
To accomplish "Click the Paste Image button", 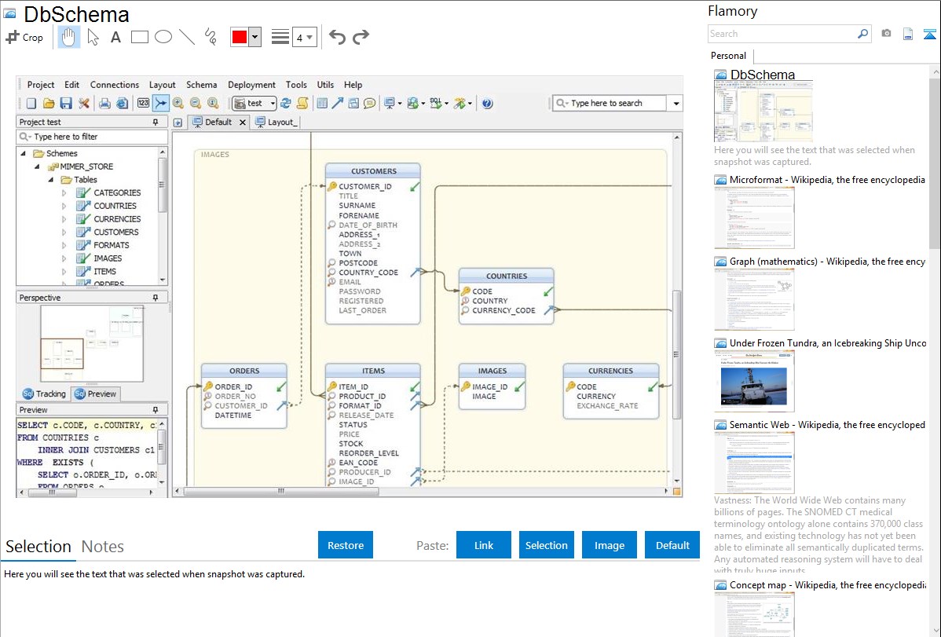I will coord(609,545).
